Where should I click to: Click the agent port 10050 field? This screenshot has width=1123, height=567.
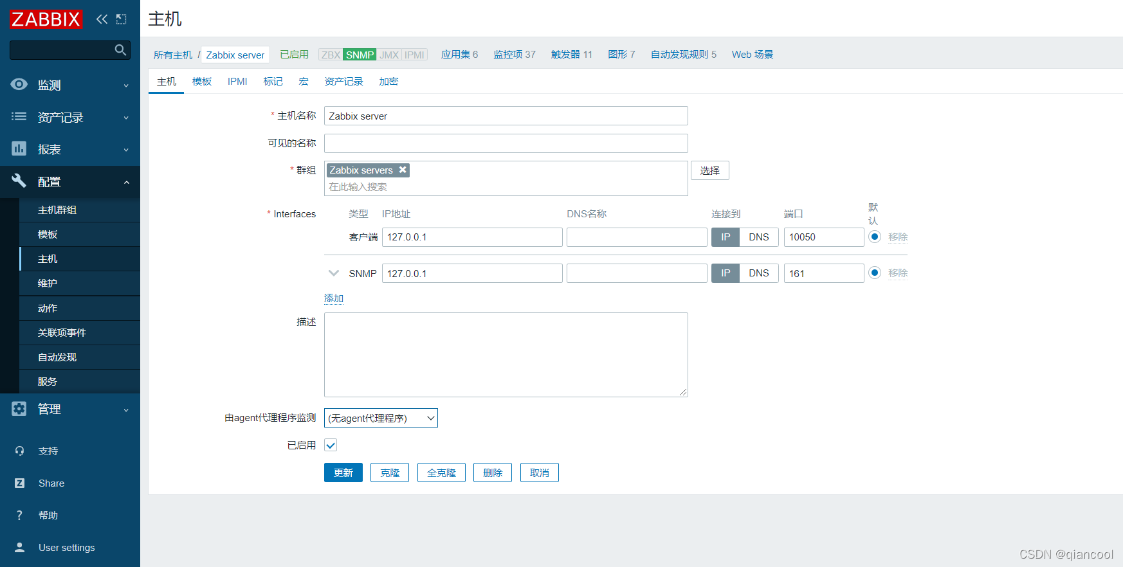[824, 237]
